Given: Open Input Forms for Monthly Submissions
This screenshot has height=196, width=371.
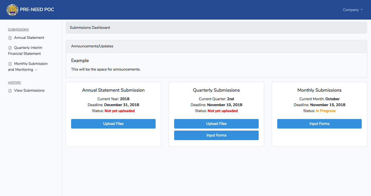Looking at the screenshot, I should coord(319,124).
